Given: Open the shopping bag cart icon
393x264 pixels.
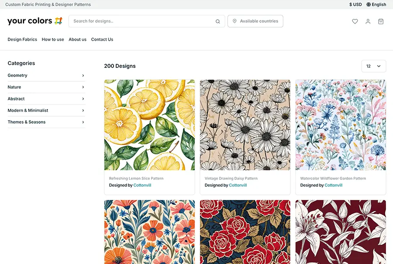Looking at the screenshot, I should point(381,21).
